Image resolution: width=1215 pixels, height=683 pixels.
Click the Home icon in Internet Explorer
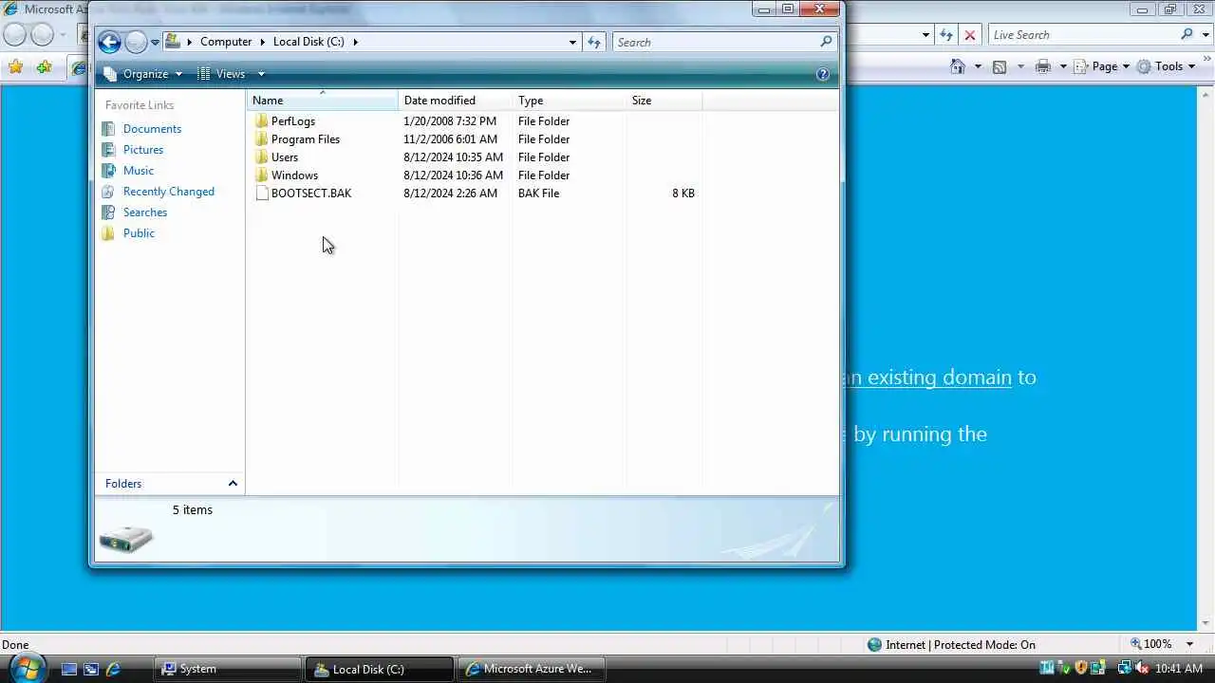958,66
